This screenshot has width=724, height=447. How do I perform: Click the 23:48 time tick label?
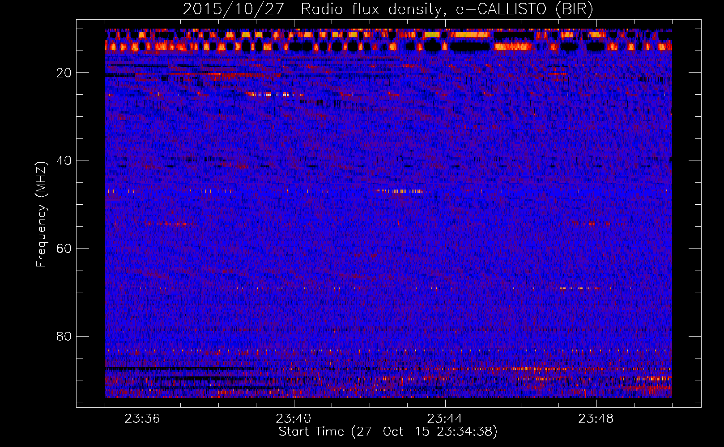tap(596, 419)
